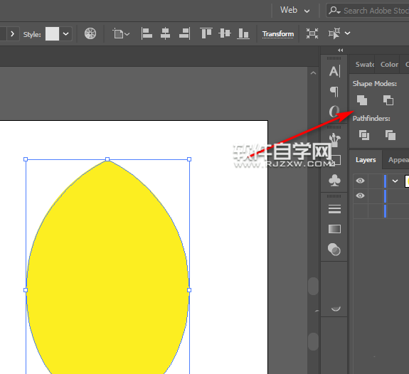
Task: Open the Style dropdown arrow
Action: tap(65, 34)
